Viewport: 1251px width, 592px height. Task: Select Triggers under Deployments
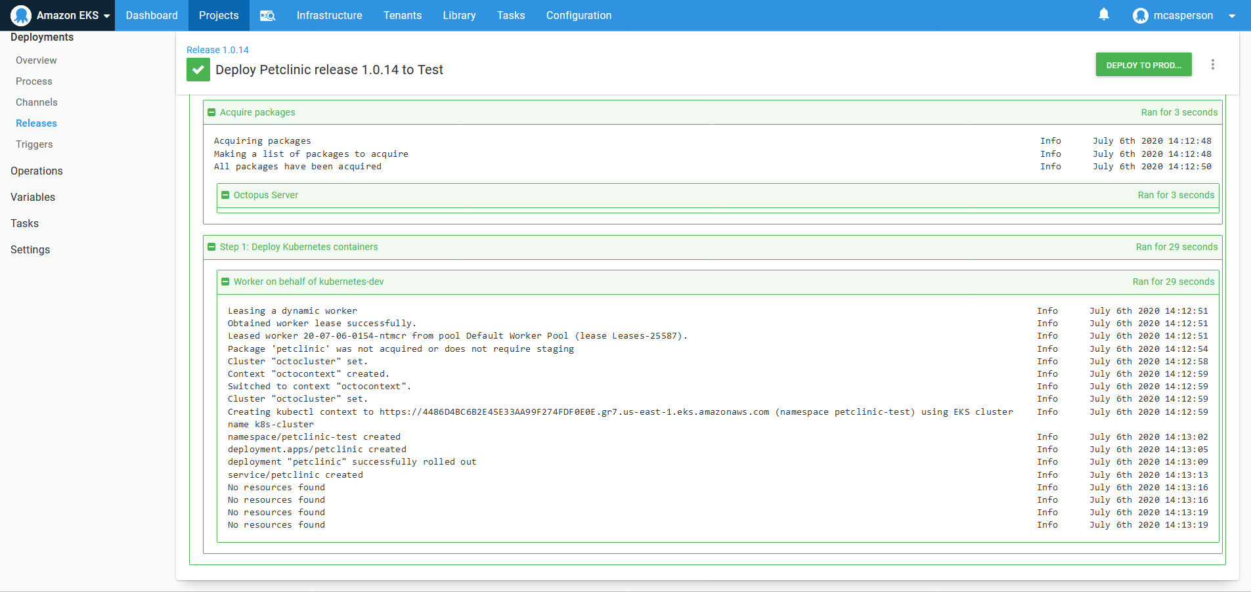pos(34,144)
